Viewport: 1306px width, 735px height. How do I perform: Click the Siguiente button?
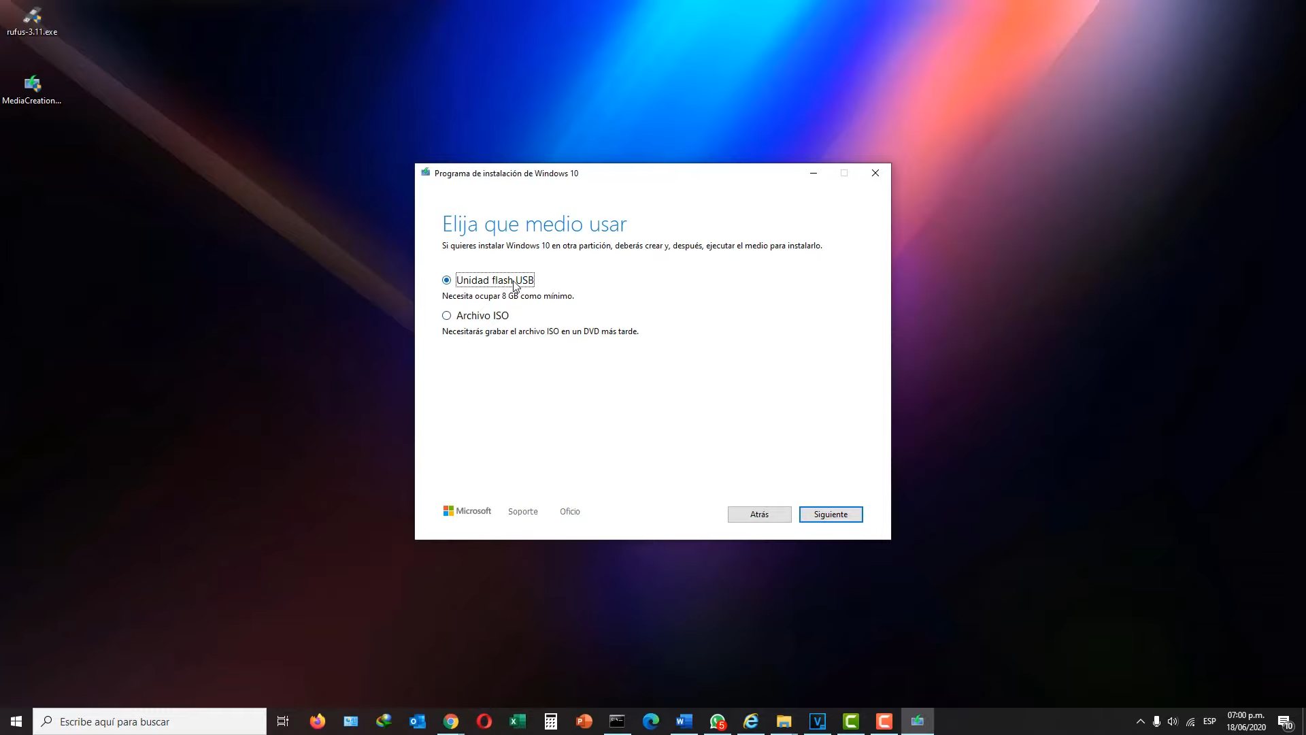pos(831,514)
